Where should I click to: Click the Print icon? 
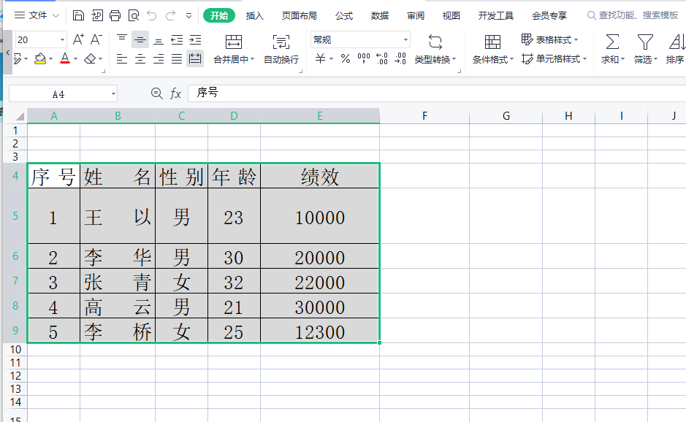point(115,16)
